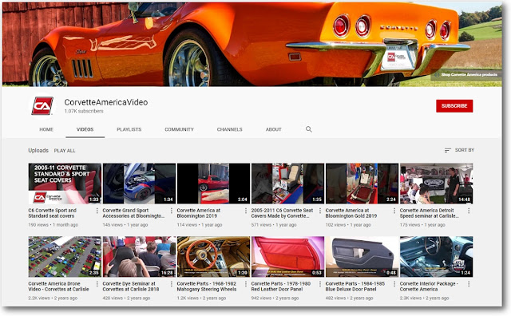Select the Videos tab
This screenshot has height=316, width=511.
(85, 129)
